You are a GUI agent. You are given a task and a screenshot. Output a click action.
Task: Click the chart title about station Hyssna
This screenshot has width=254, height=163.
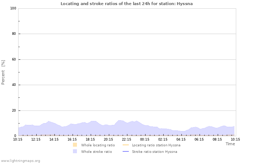pyautogui.click(x=127, y=4)
